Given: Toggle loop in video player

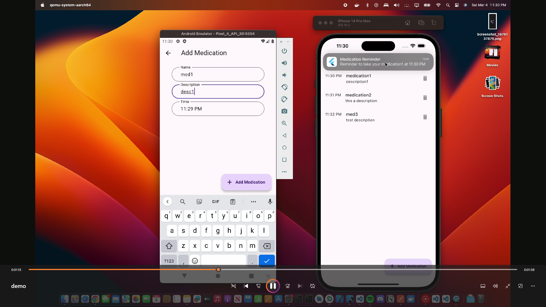Looking at the screenshot, I should click(313, 286).
